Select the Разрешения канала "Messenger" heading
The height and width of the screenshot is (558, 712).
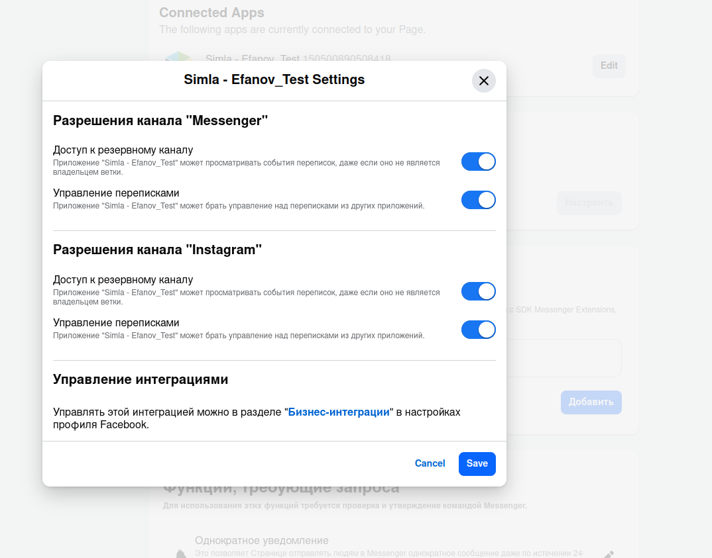click(160, 120)
